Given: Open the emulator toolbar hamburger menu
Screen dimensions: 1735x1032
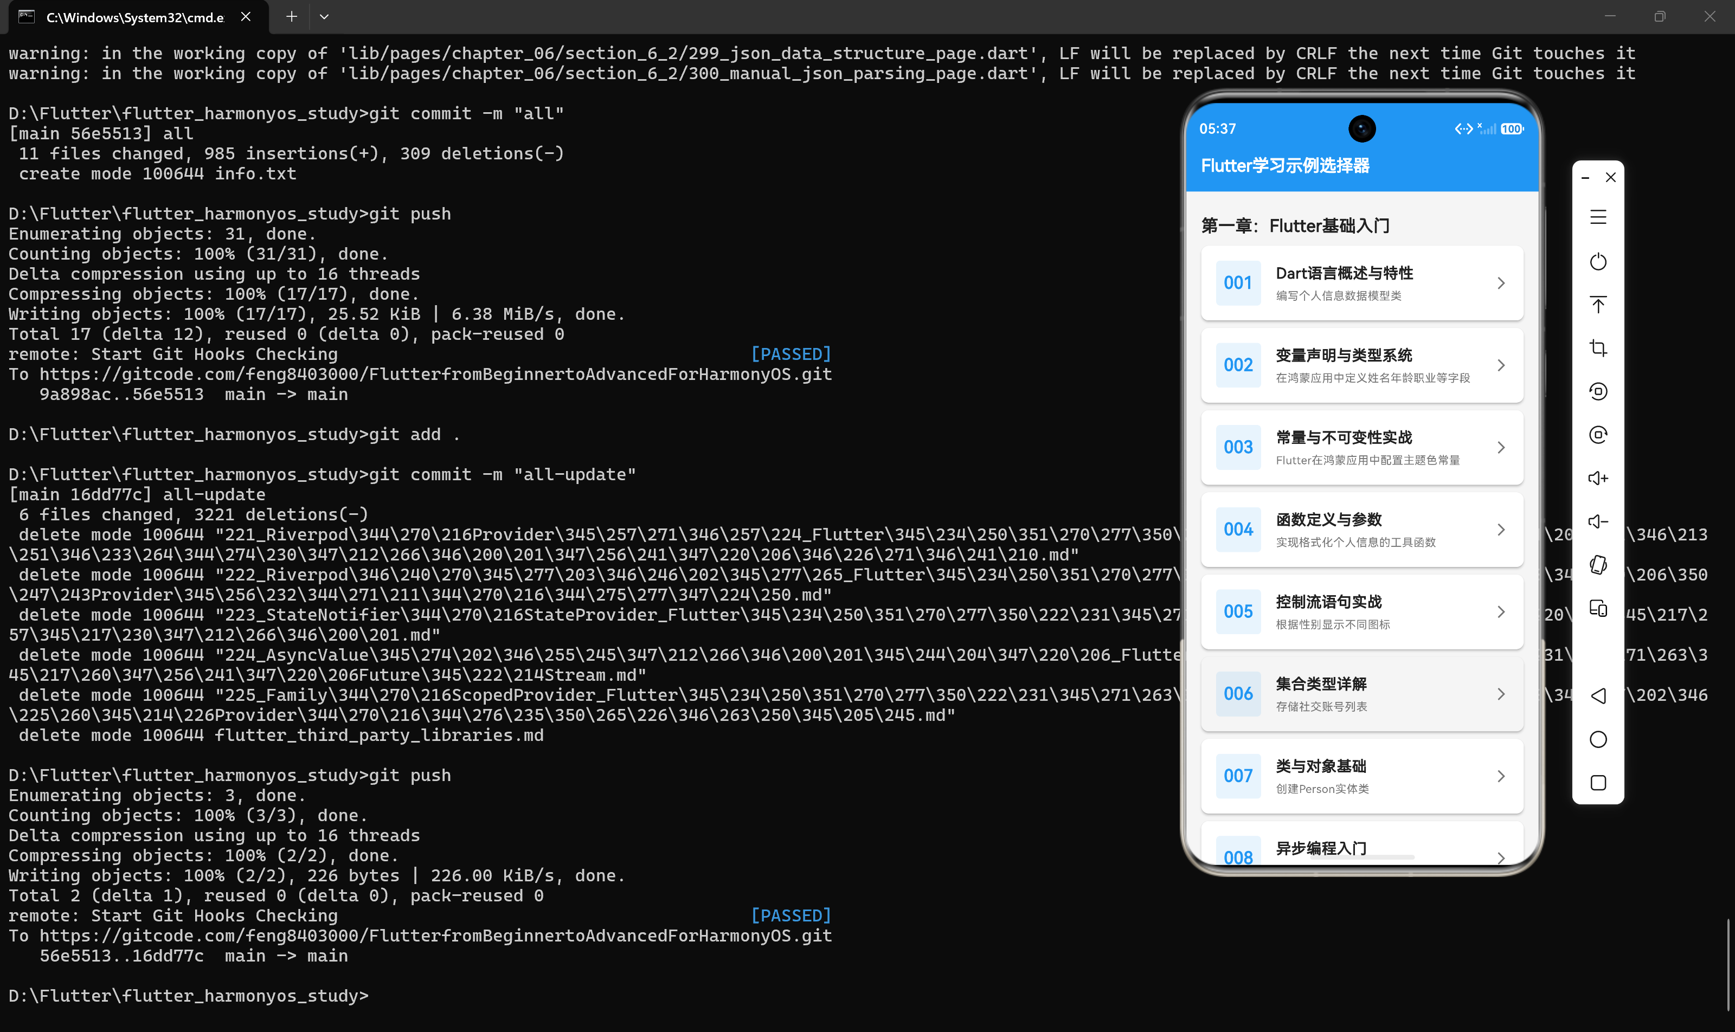Looking at the screenshot, I should tap(1598, 217).
